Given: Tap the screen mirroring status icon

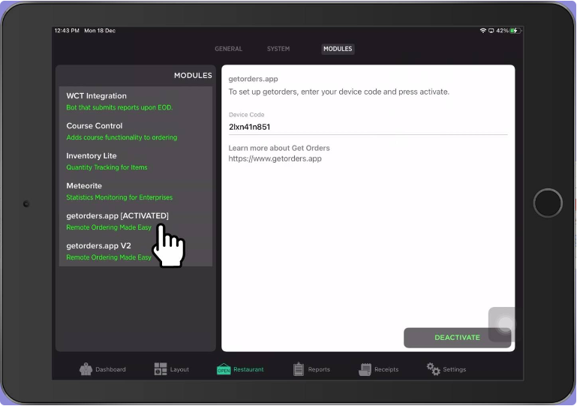Looking at the screenshot, I should 491,31.
